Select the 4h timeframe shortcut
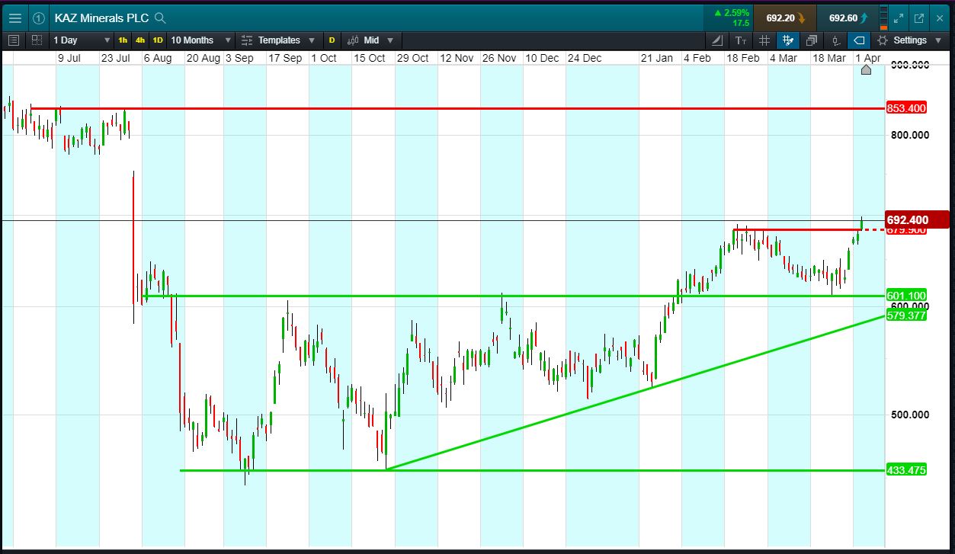The width and height of the screenshot is (955, 554). point(140,40)
